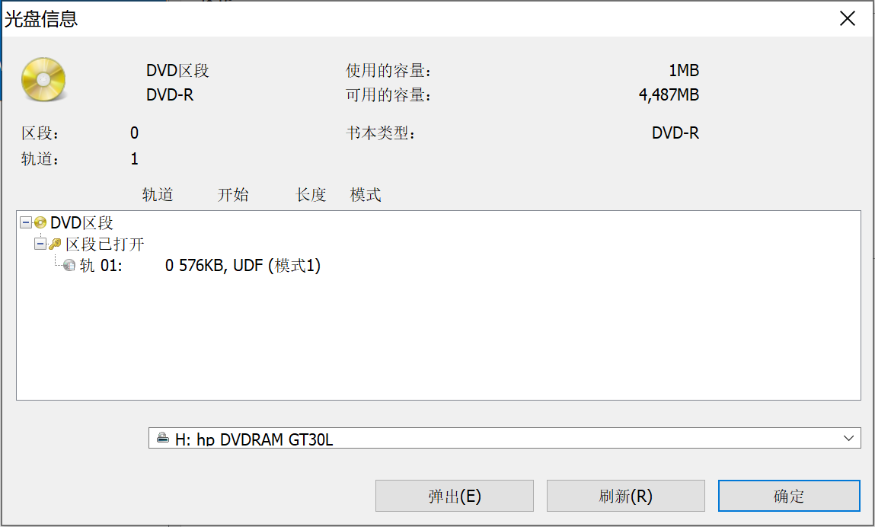Close the 光盘信息 dialog window
This screenshot has height=527, width=875.
[x=847, y=18]
